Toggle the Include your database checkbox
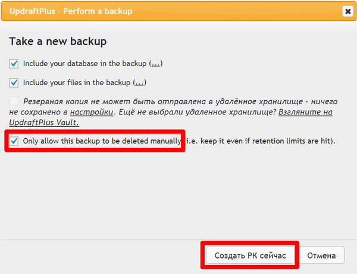 coord(14,64)
